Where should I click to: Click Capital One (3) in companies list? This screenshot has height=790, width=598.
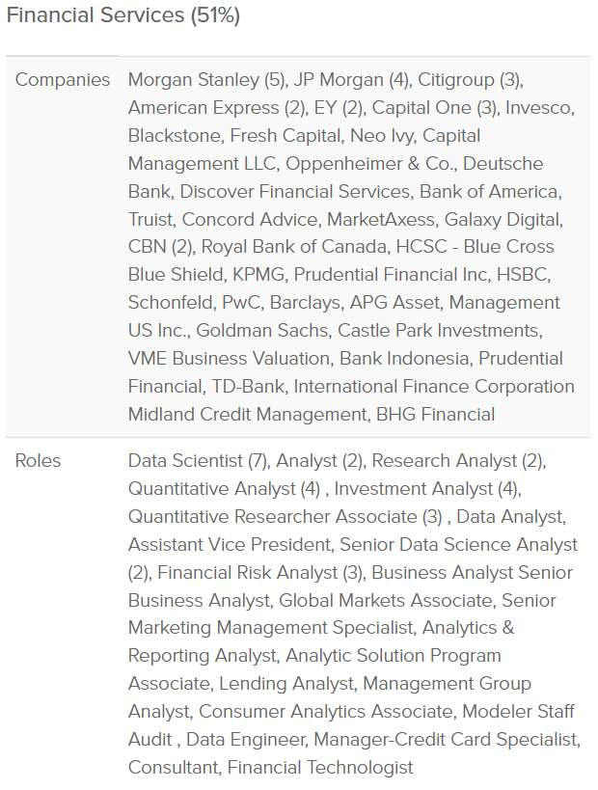pos(434,108)
